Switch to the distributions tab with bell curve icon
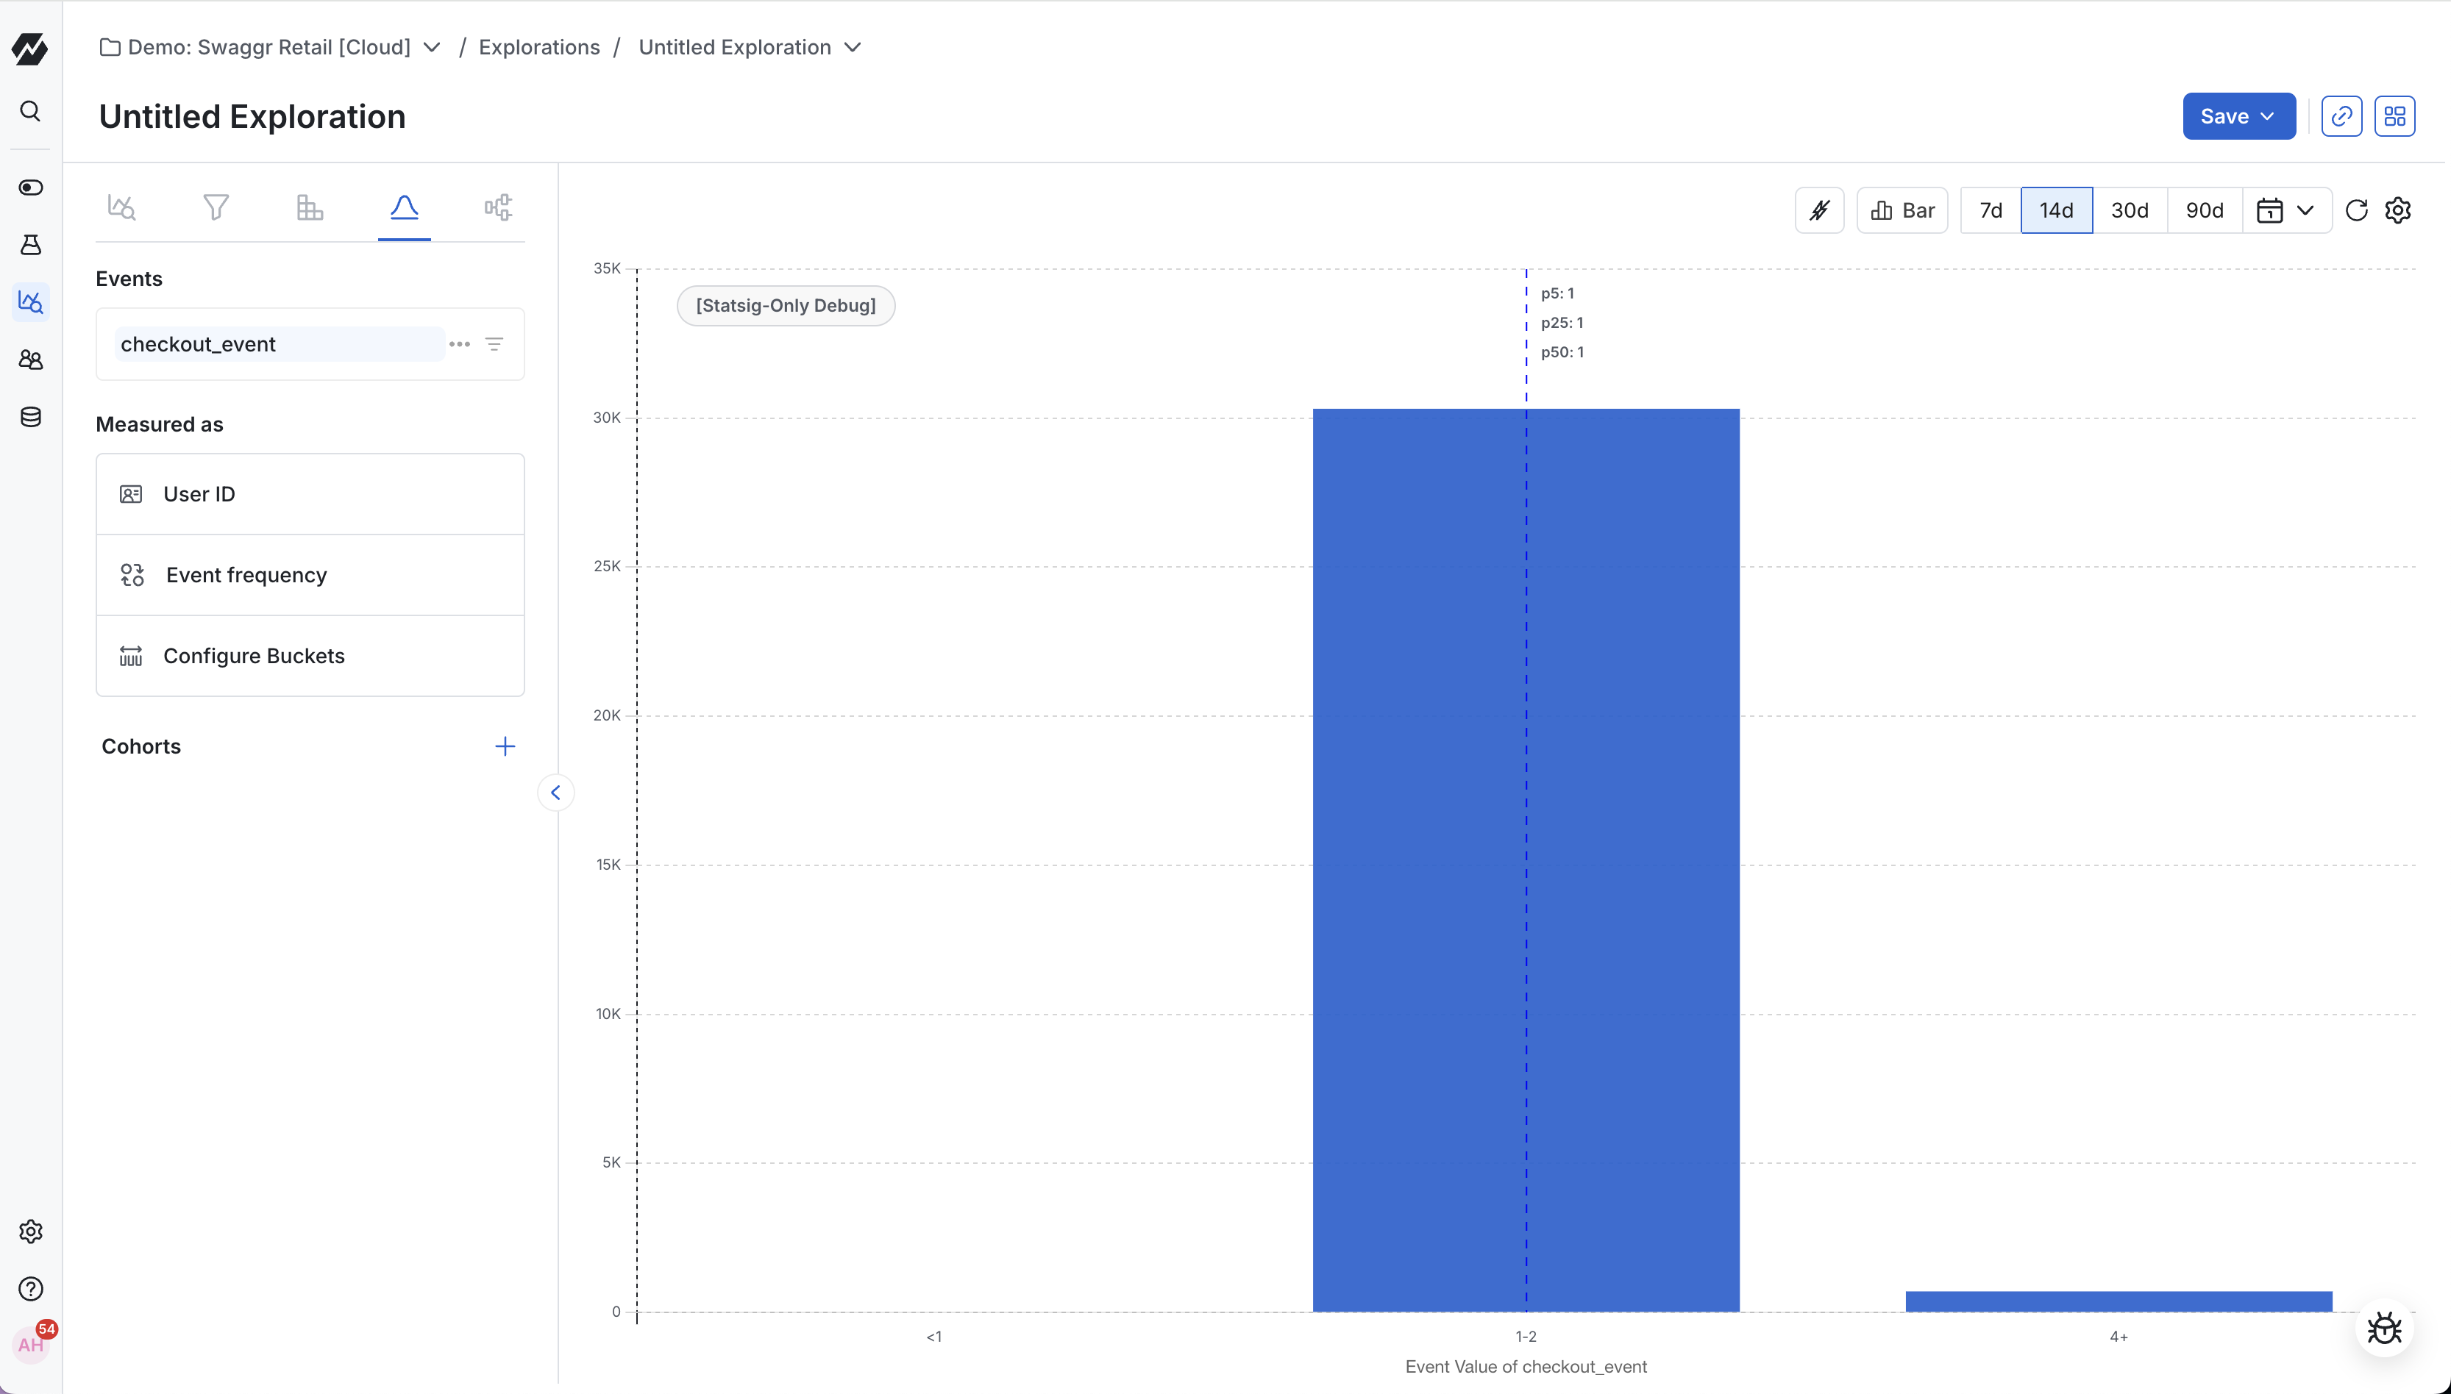This screenshot has width=2451, height=1394. (x=404, y=207)
